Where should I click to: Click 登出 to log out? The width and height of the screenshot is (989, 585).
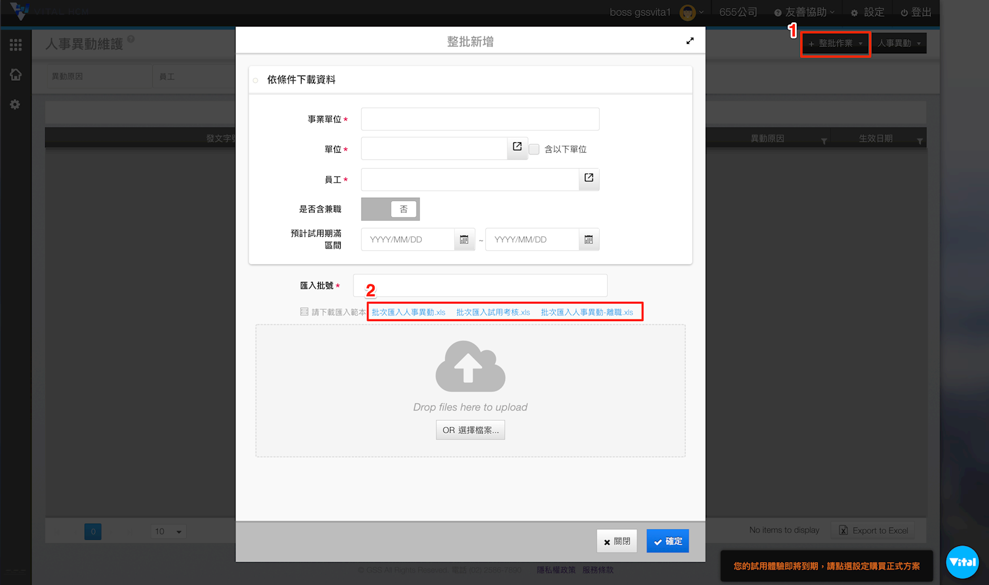(x=915, y=12)
